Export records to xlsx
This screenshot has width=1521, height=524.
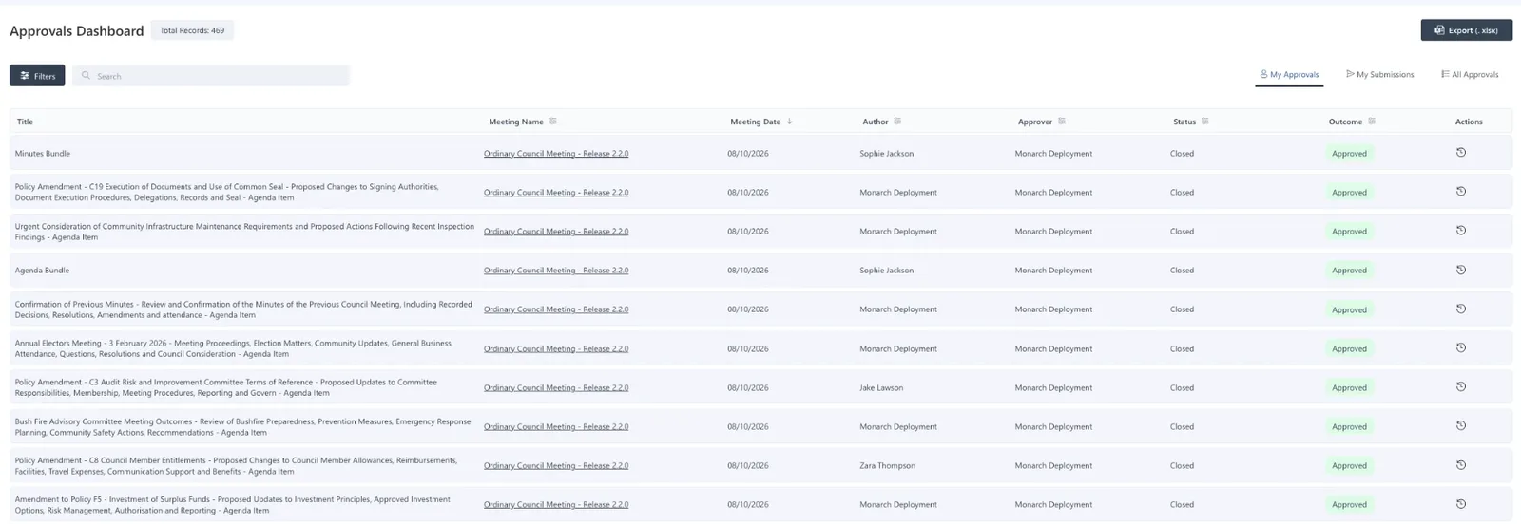pyautogui.click(x=1466, y=30)
